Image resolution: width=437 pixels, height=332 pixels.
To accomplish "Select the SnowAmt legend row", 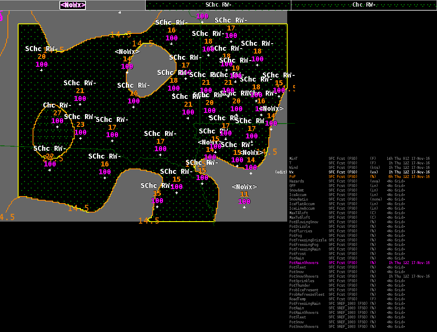I will pyautogui.click(x=296, y=190).
